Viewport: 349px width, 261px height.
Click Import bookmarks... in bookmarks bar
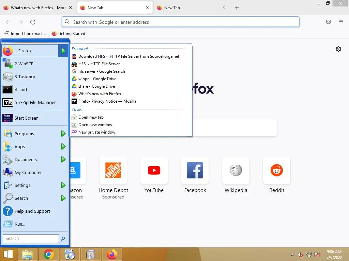26,34
